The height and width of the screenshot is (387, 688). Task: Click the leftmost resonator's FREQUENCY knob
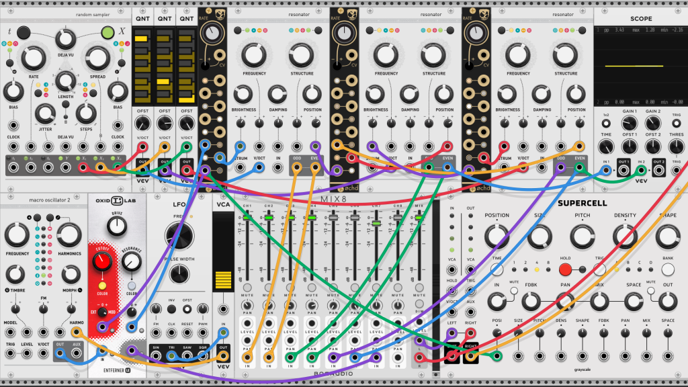click(253, 55)
